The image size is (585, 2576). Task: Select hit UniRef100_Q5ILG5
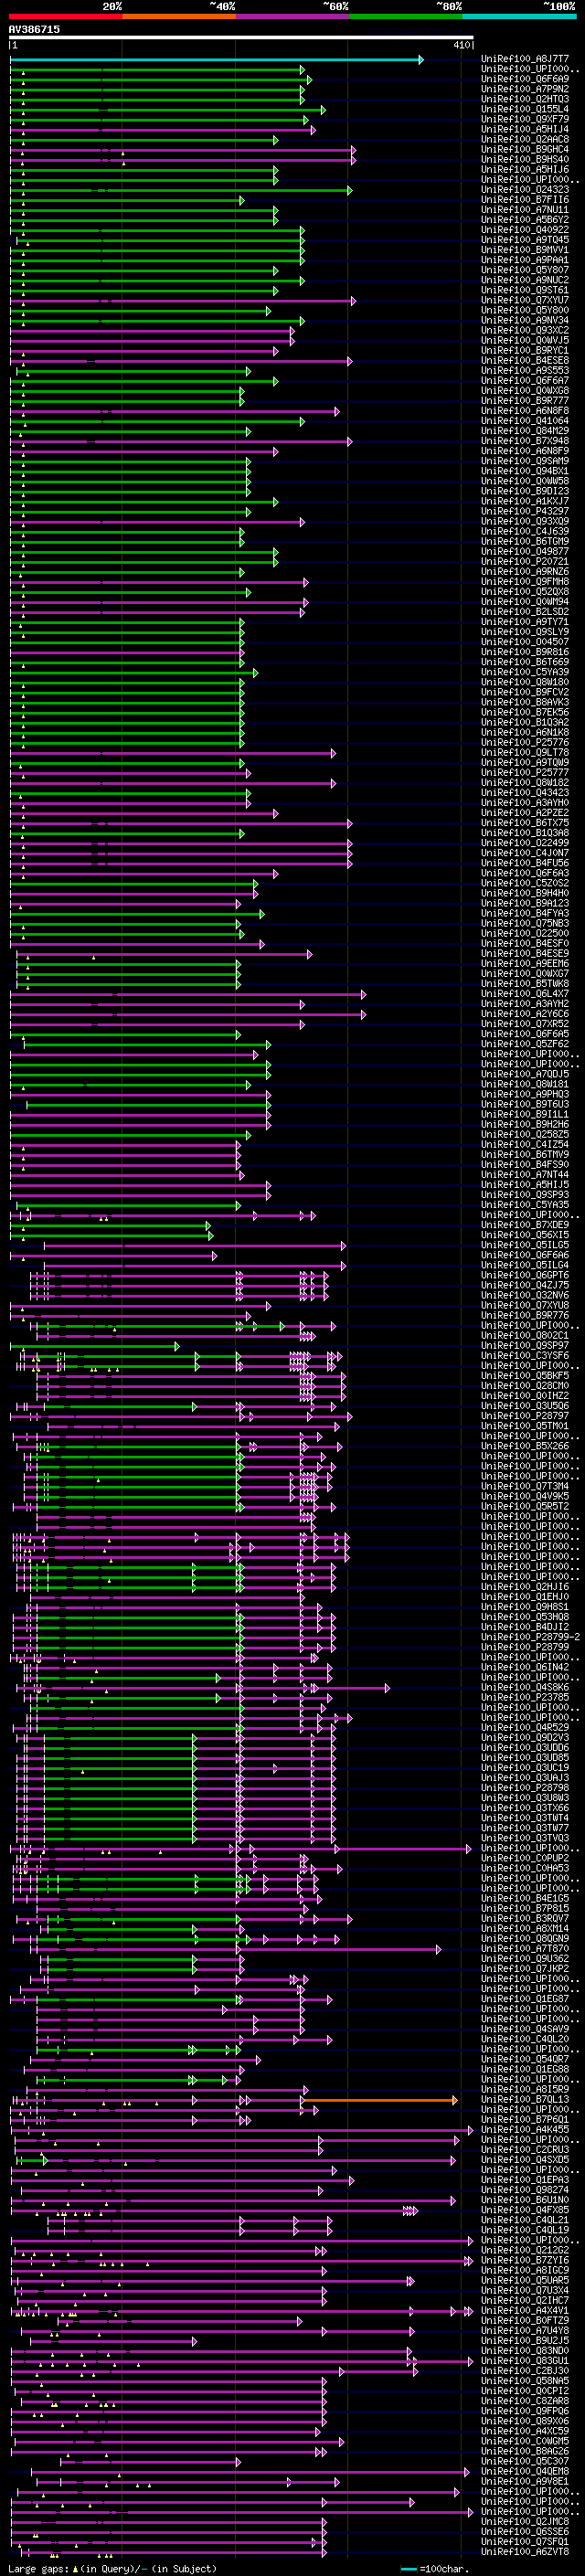[x=525, y=1244]
